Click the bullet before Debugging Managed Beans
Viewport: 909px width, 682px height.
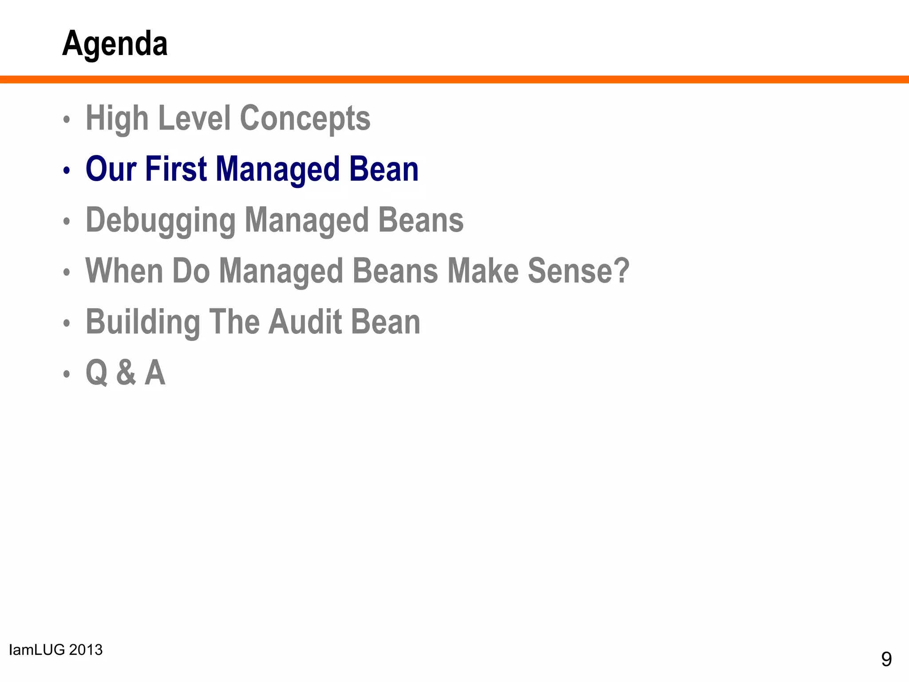(67, 221)
